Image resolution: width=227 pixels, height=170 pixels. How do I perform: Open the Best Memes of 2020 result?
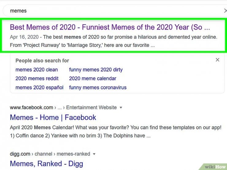(x=110, y=27)
